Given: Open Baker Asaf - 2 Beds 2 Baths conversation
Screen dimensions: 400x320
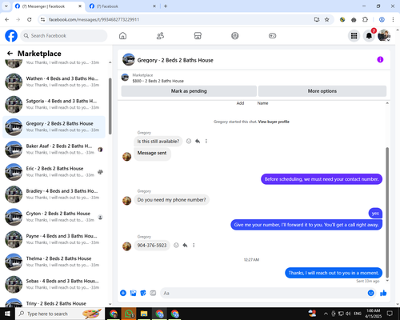Looking at the screenshot, I should (54, 150).
